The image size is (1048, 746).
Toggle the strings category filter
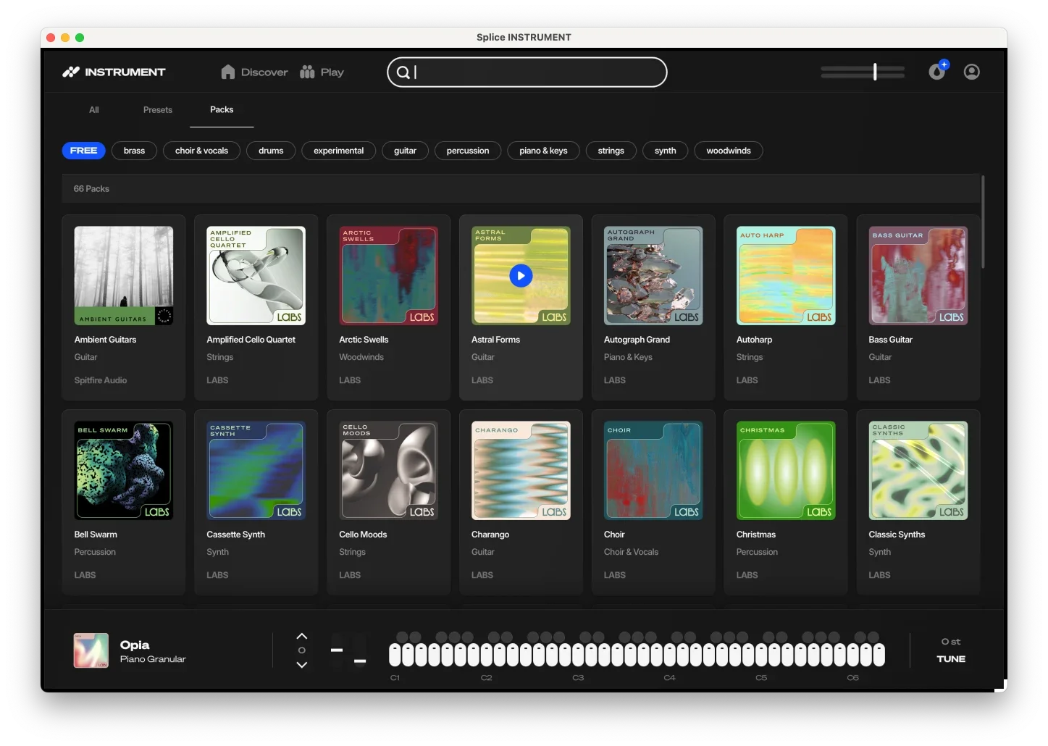pyautogui.click(x=611, y=151)
